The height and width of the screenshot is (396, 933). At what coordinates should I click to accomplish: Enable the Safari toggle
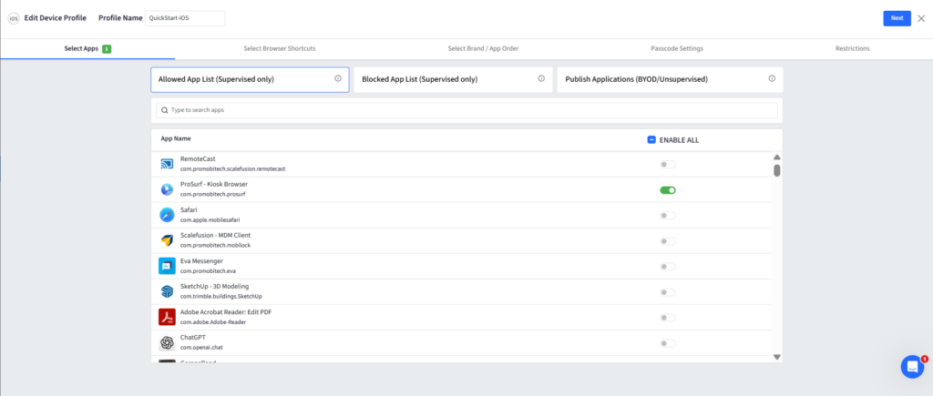coord(668,215)
